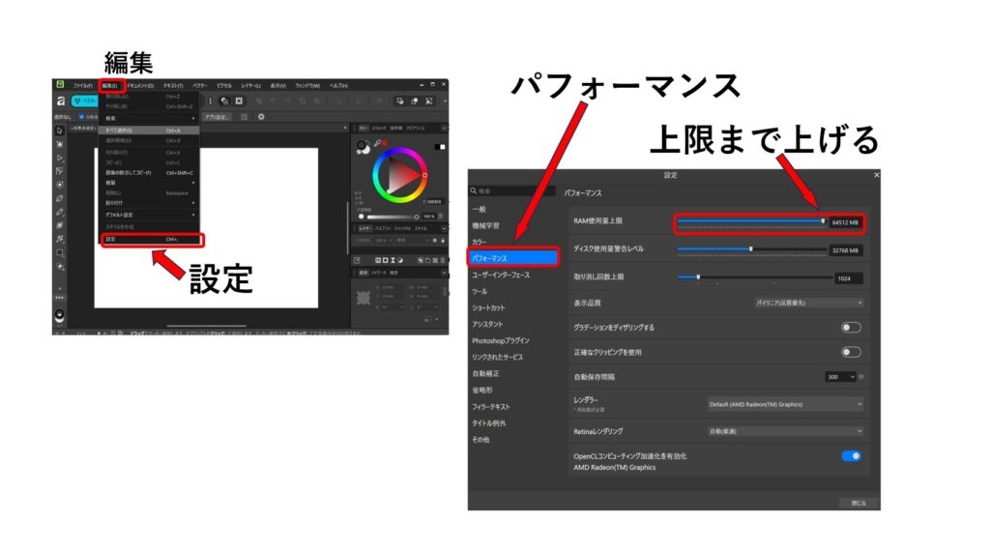Adjust the RAM使用量上限 slider
The width and height of the screenshot is (990, 550).
tap(750, 221)
